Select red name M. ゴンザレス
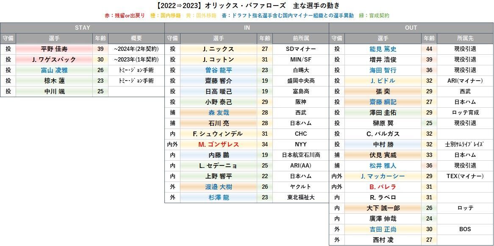Image resolution: width=494 pixels, height=246 pixels. (218, 145)
